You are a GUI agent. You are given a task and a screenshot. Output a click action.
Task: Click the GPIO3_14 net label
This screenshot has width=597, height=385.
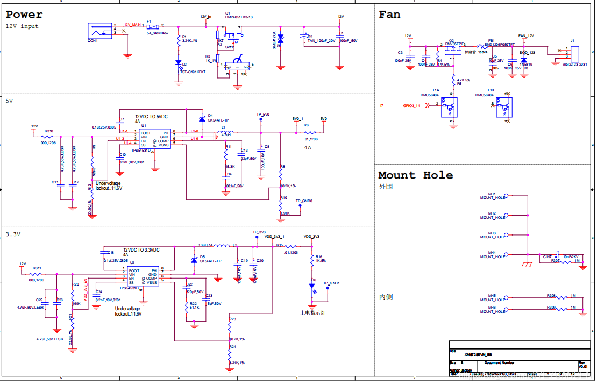point(412,106)
